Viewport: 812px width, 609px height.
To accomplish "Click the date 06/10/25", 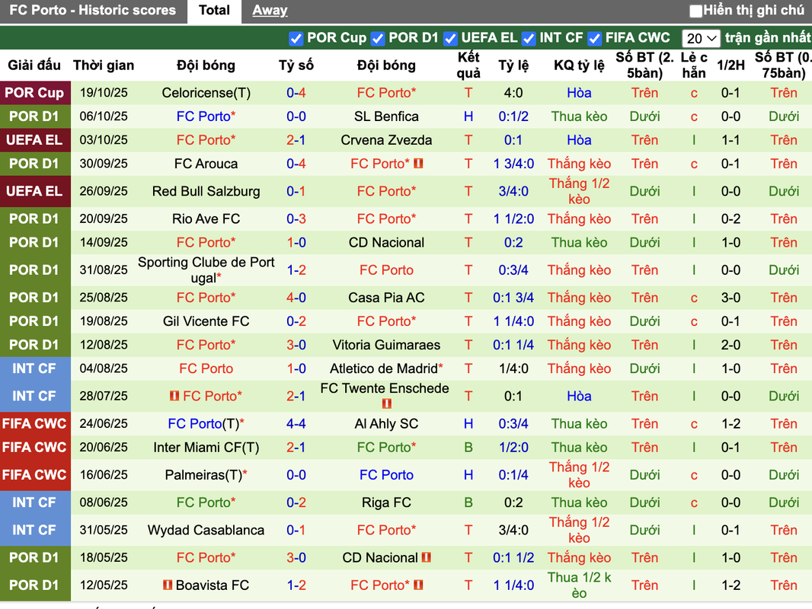I will [x=104, y=116].
